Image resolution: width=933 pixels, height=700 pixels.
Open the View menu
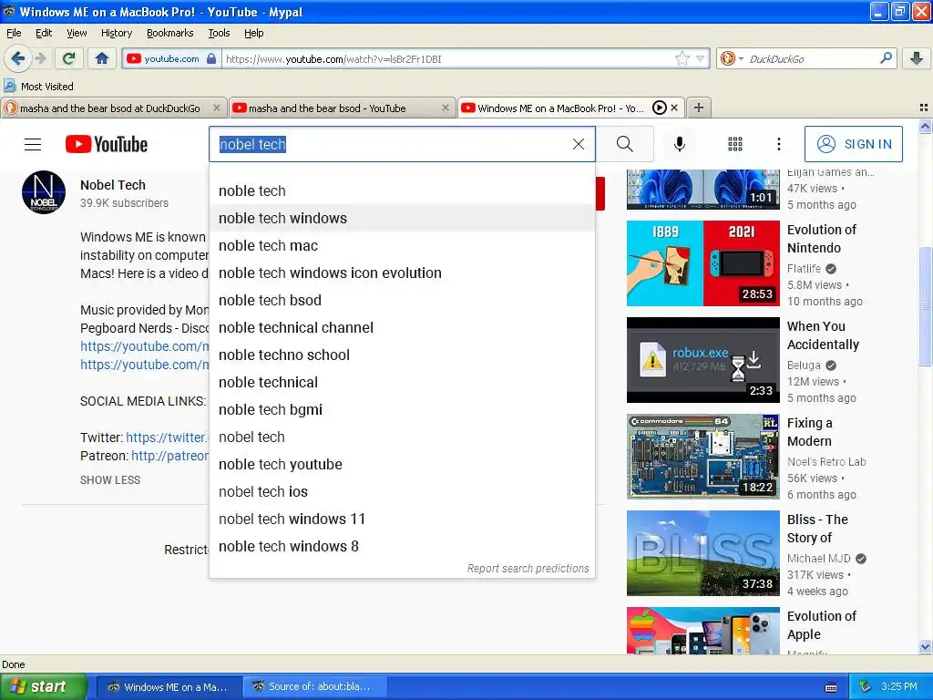tap(77, 33)
